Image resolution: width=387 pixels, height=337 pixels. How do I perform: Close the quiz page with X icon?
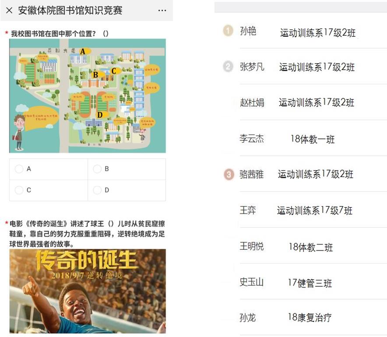[x=9, y=11]
